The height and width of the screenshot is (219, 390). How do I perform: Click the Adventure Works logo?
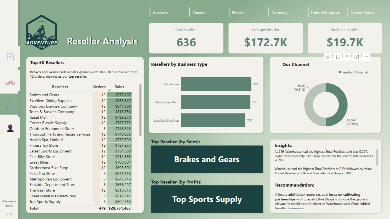point(42,32)
